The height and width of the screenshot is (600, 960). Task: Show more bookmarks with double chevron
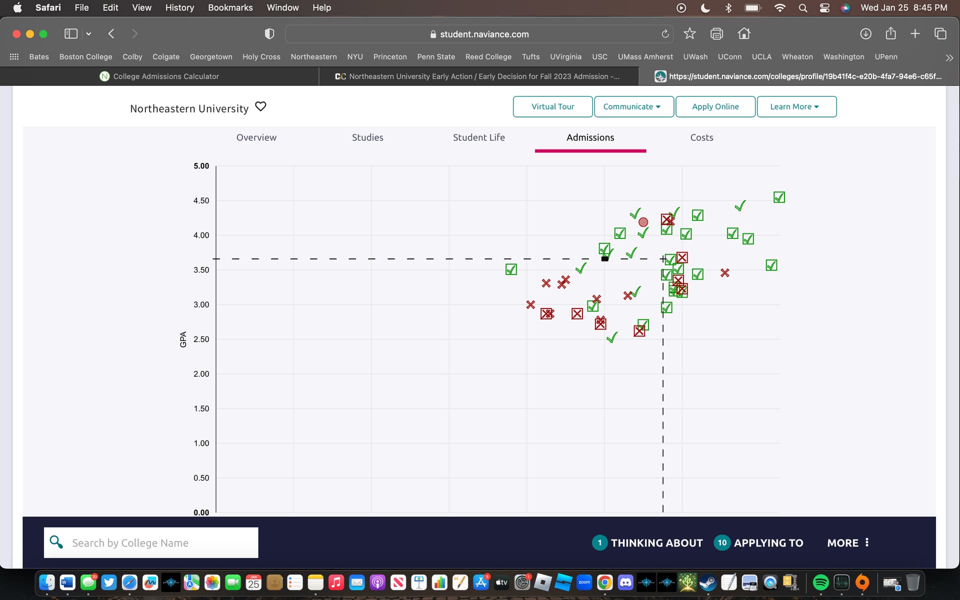click(949, 57)
